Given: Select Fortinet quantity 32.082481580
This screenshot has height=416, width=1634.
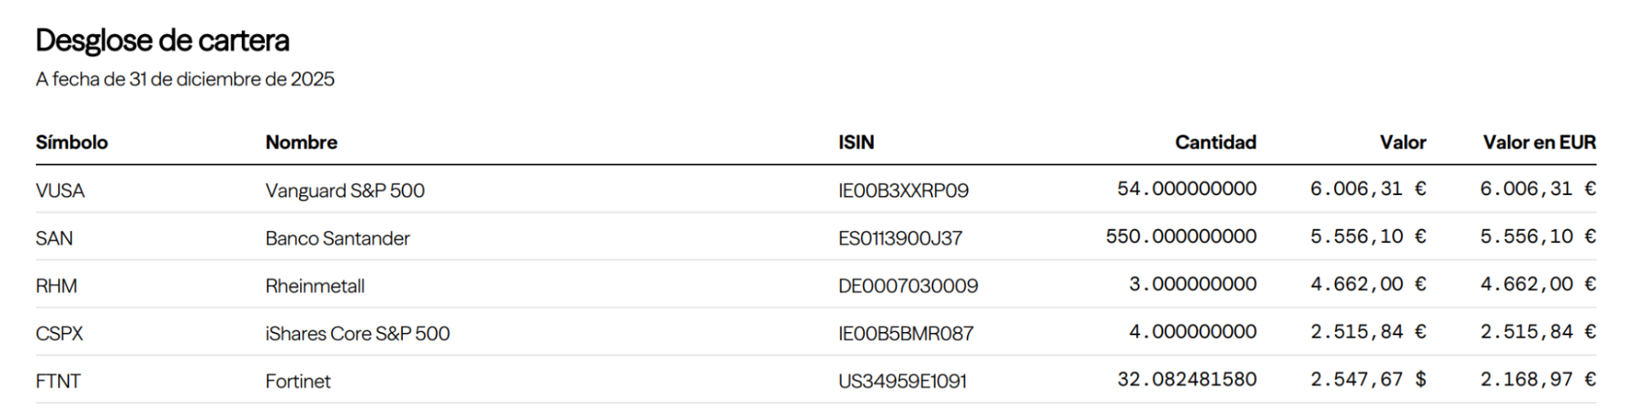Looking at the screenshot, I should point(1186,379).
